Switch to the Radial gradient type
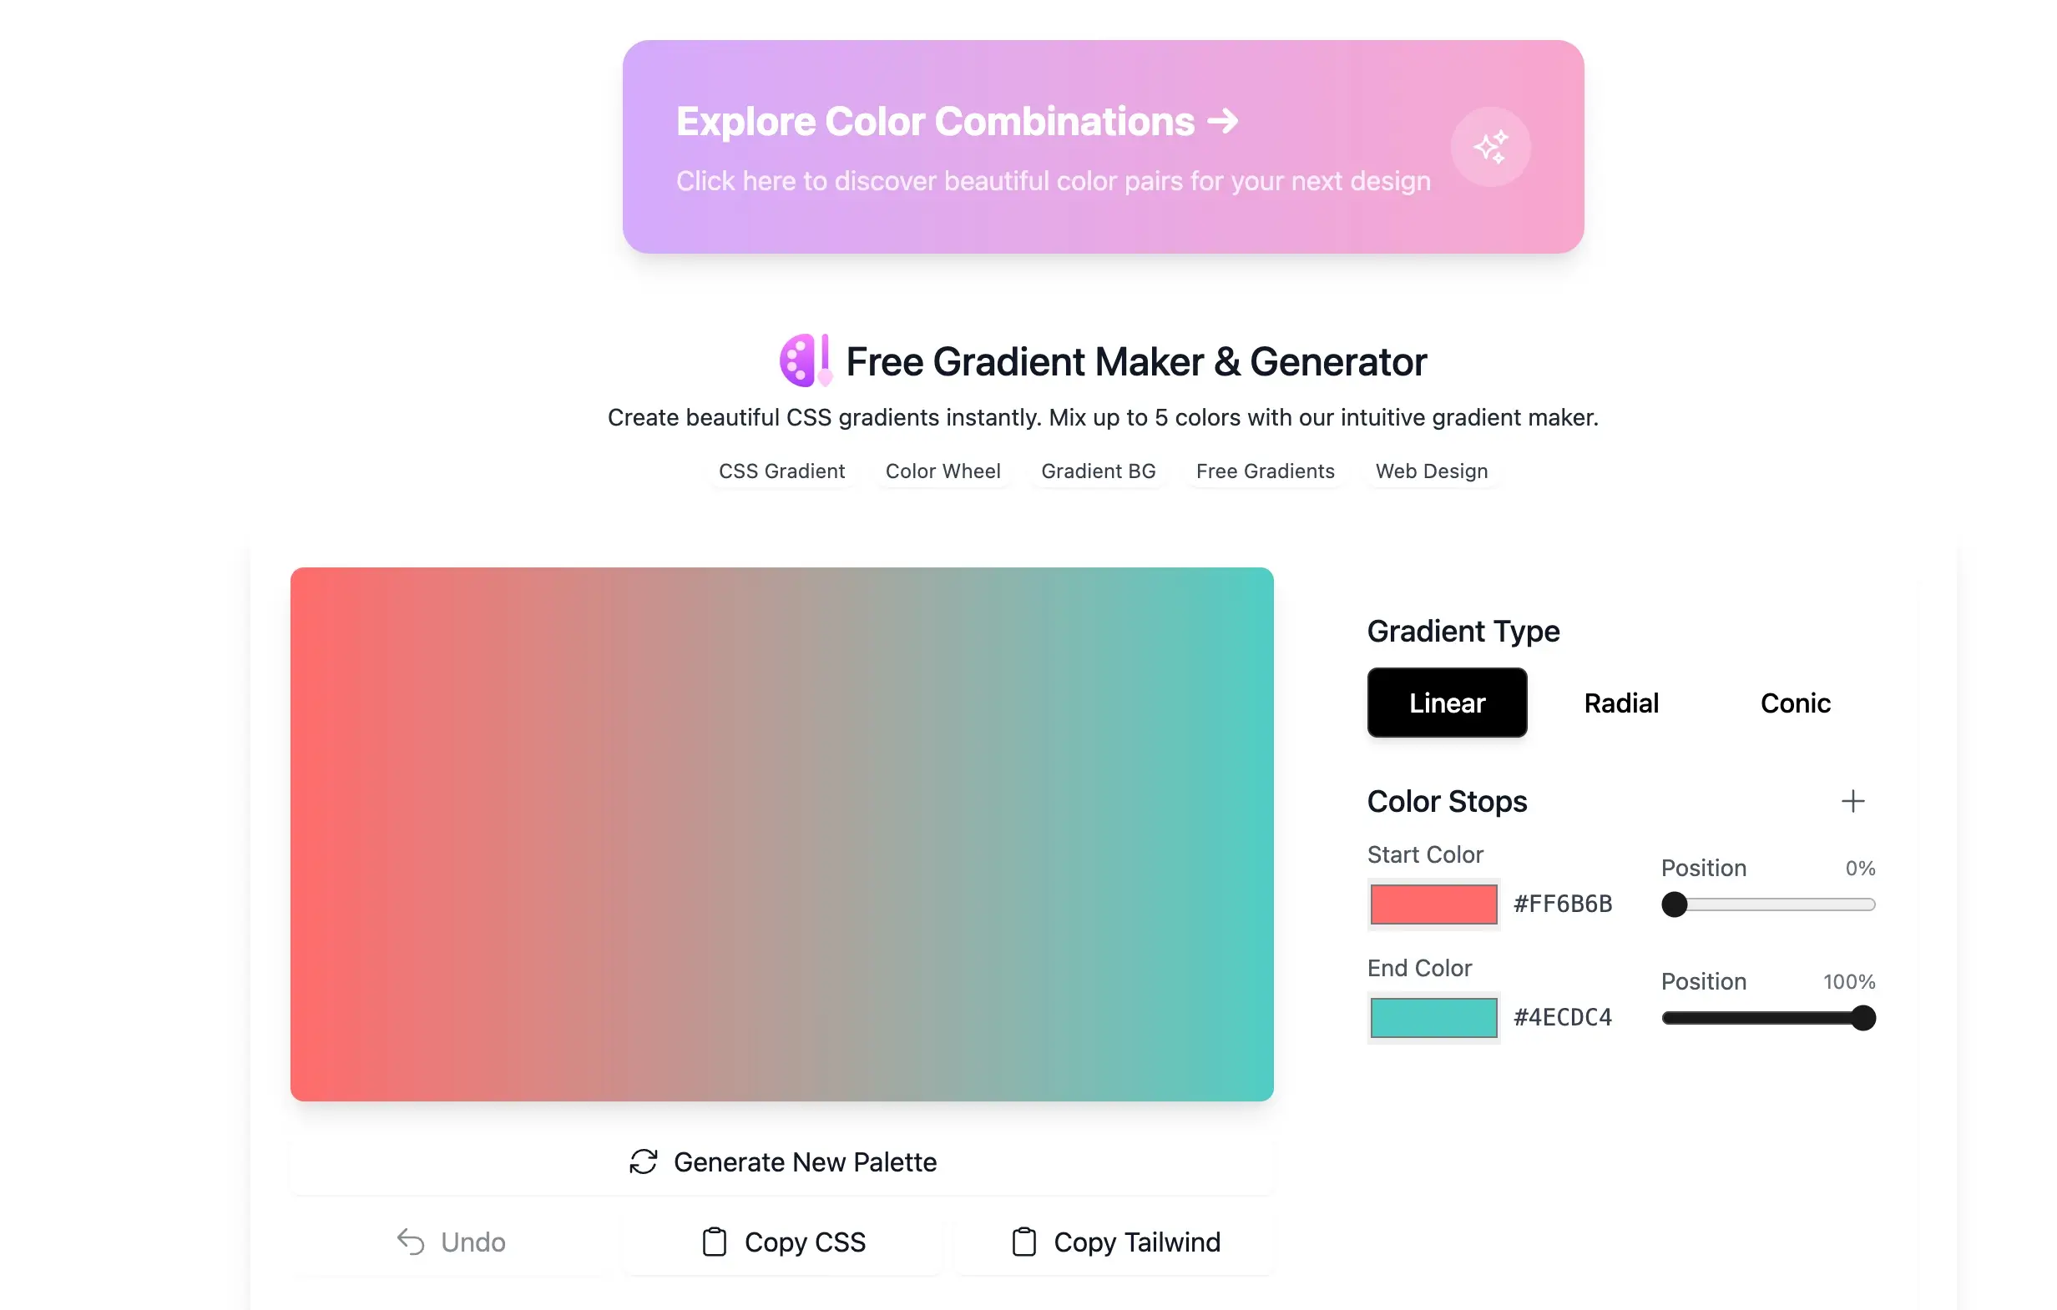Viewport: 2057px width, 1310px height. pyautogui.click(x=1620, y=703)
